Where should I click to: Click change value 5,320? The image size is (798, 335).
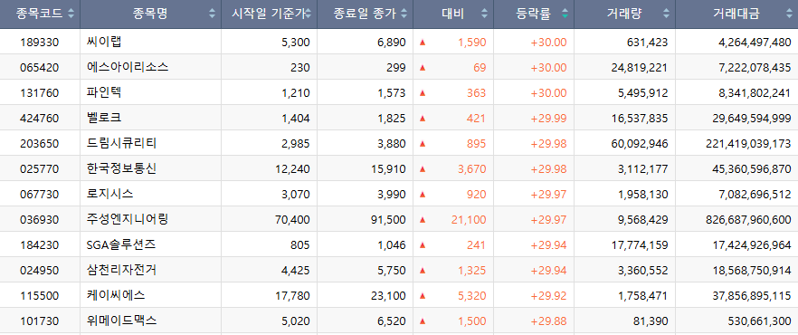pyautogui.click(x=472, y=296)
